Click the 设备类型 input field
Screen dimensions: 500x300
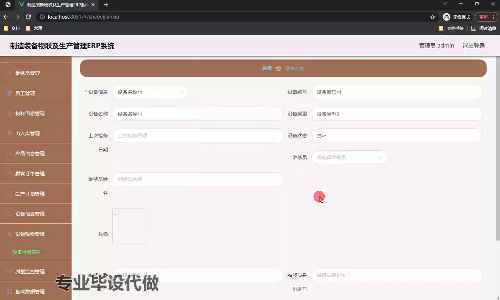point(397,114)
